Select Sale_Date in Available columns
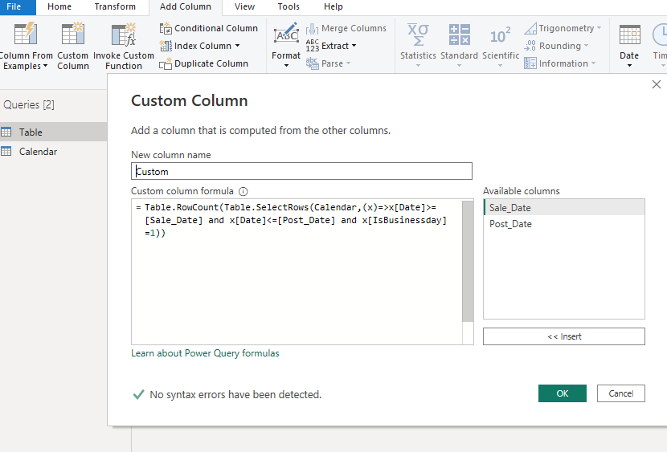The height and width of the screenshot is (452, 667). (x=564, y=208)
